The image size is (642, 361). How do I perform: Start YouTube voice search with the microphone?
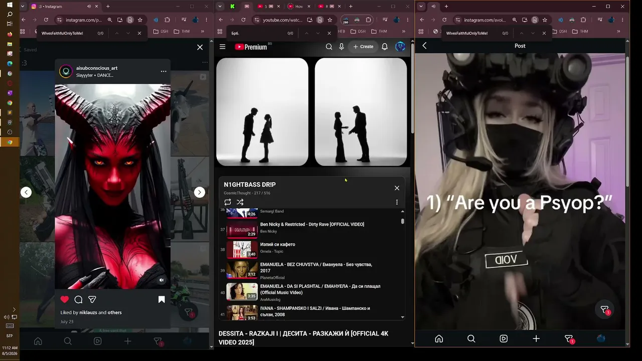(342, 47)
